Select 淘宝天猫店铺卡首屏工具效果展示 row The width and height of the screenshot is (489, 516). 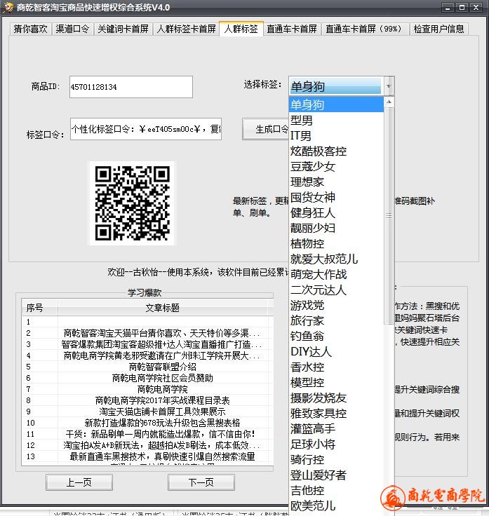point(147,412)
